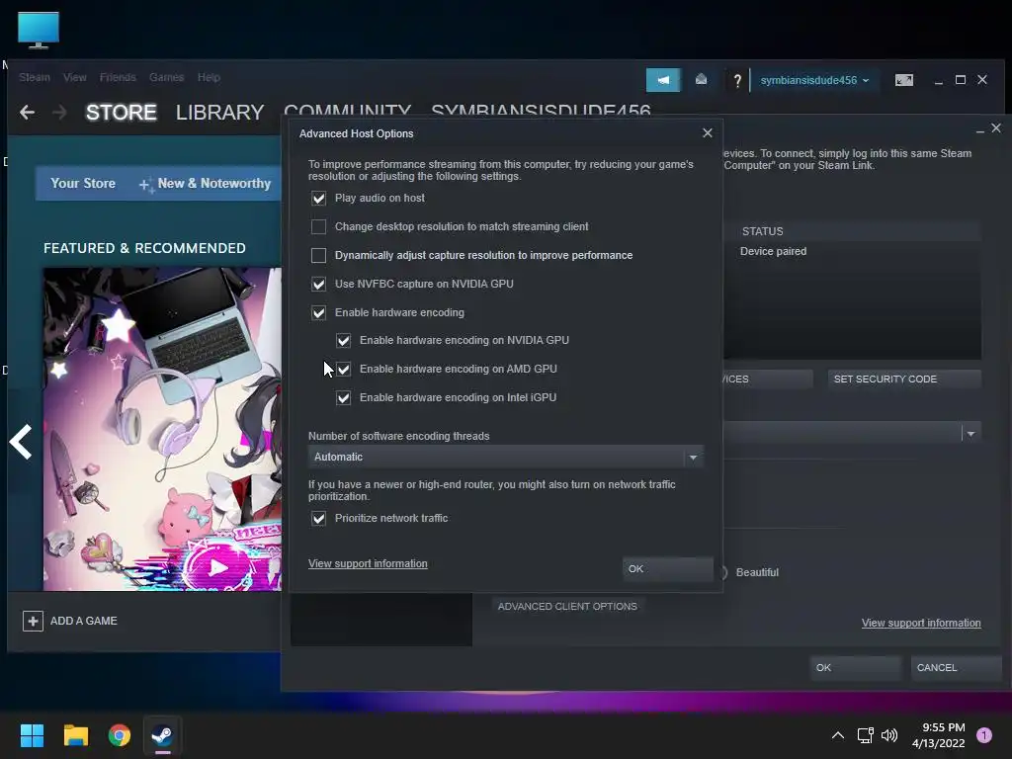Toggle hardware encoding on NVIDIA GPU

(343, 340)
